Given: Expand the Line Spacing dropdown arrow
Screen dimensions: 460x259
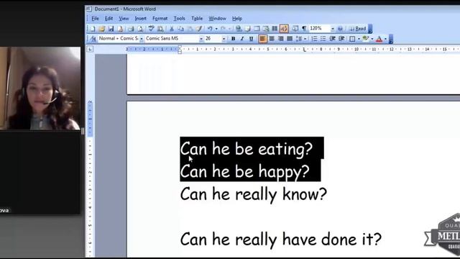Looking at the screenshot, I should [305, 39].
